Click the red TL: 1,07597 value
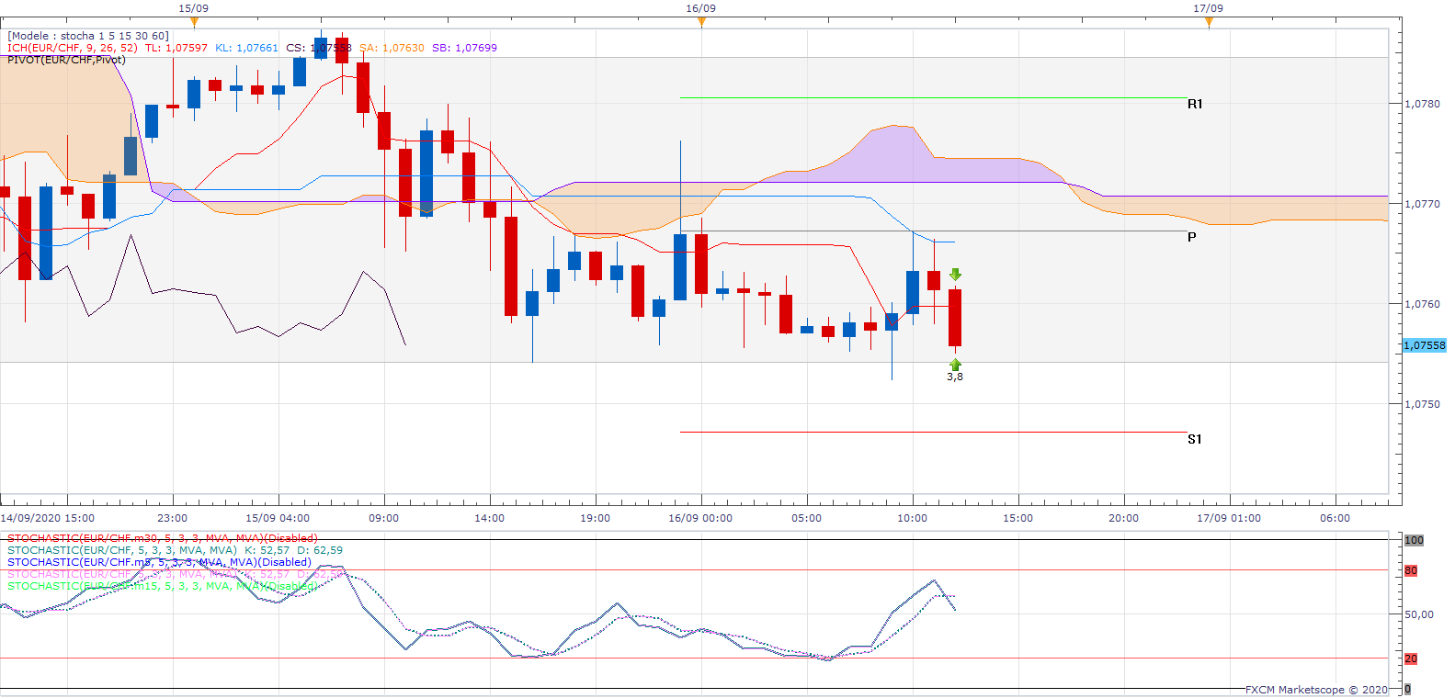The image size is (1455, 698). (x=176, y=48)
